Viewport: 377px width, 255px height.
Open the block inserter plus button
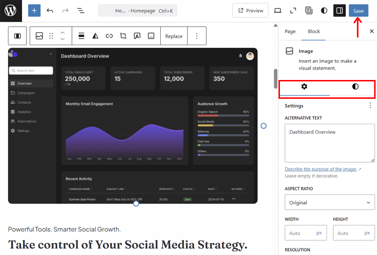(x=34, y=10)
